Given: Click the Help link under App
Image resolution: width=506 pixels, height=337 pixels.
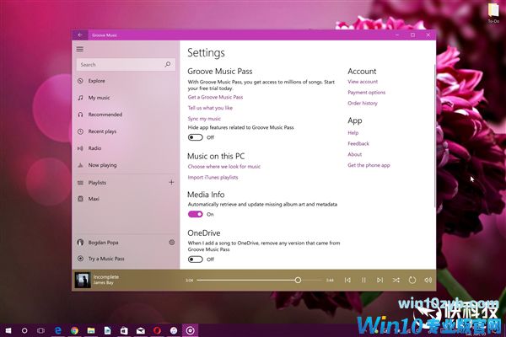Looking at the screenshot, I should coord(353,133).
